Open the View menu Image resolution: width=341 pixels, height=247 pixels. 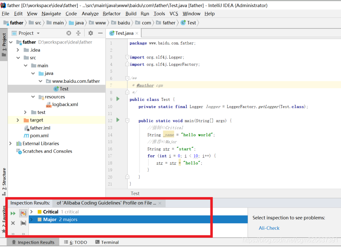click(x=32, y=14)
